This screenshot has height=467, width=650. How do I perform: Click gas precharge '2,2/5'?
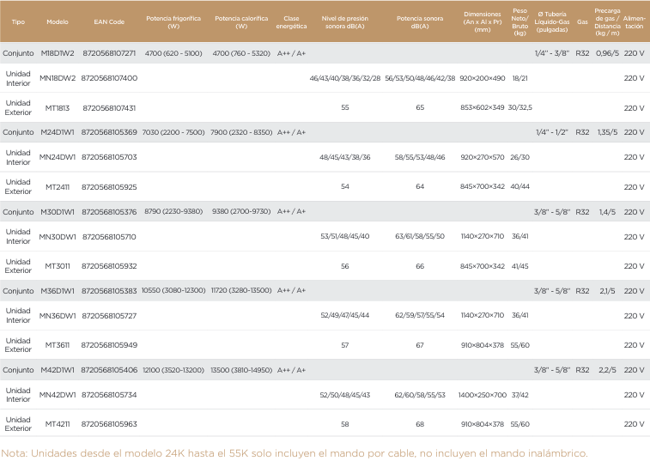607,371
